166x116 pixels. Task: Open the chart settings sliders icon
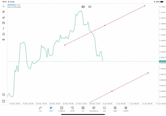pyautogui.click(x=4, y=23)
